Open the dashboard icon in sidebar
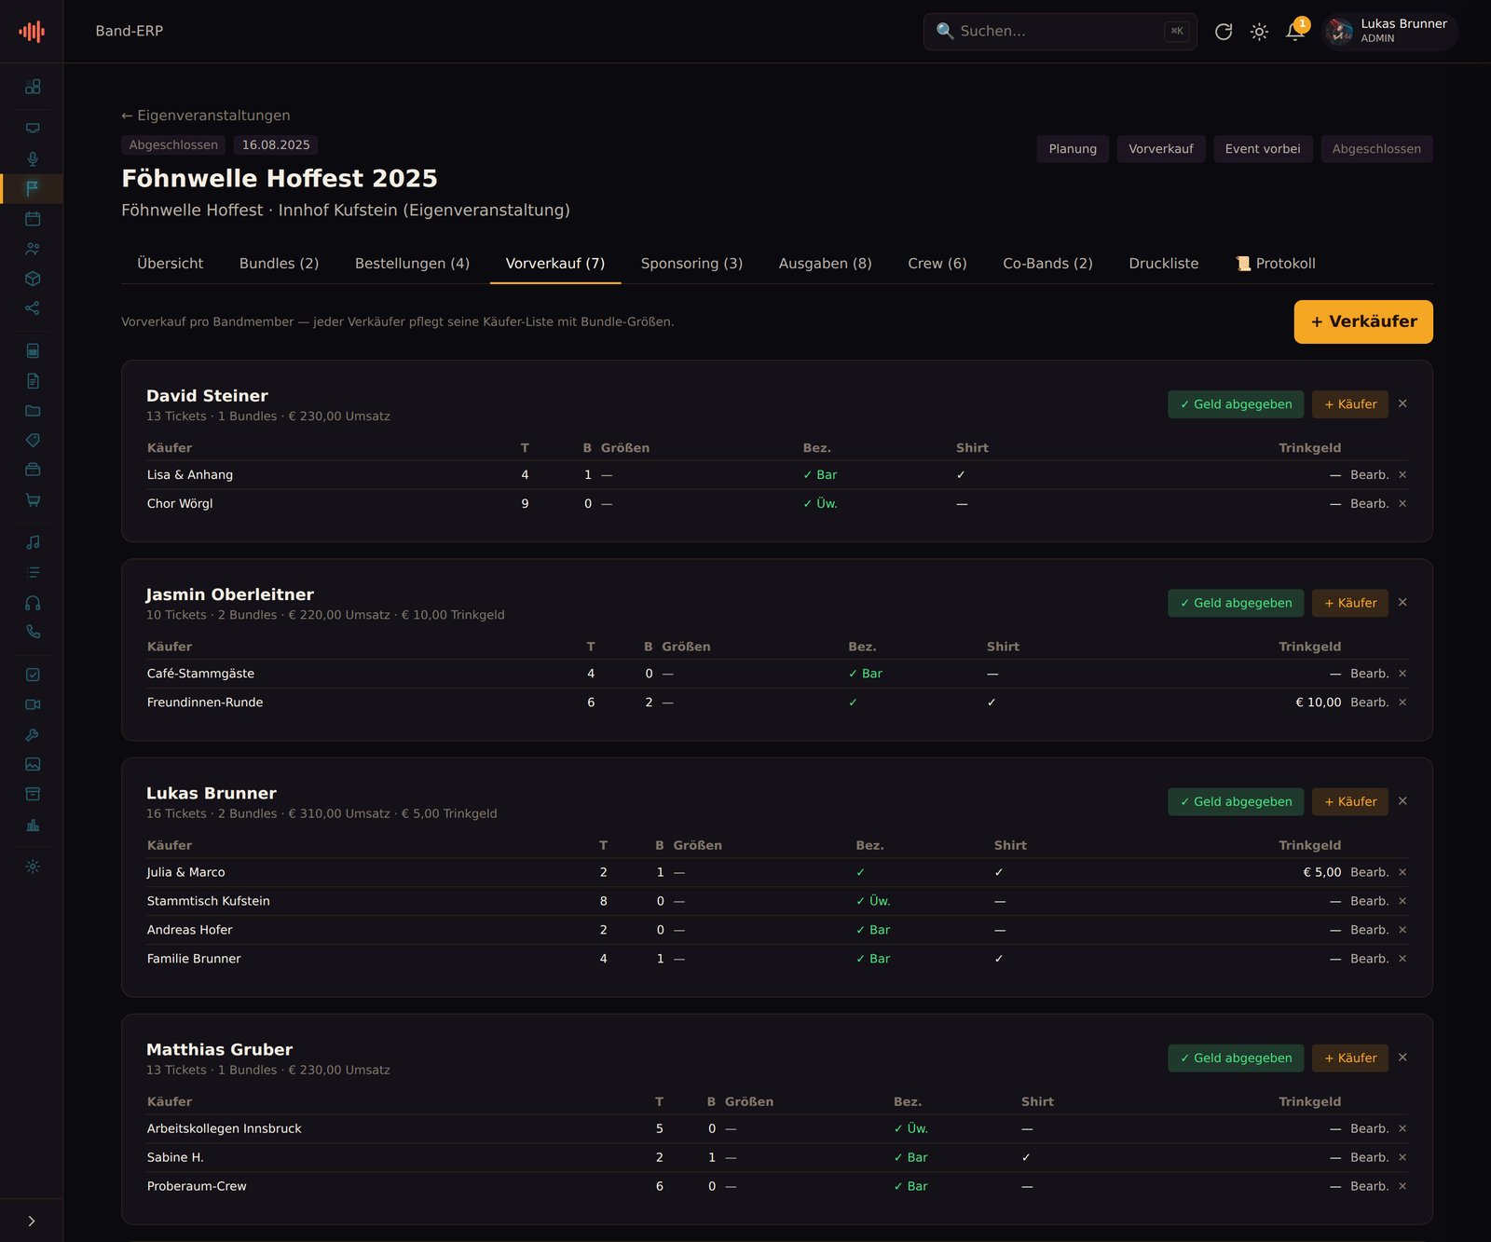The image size is (1491, 1242). tap(33, 87)
